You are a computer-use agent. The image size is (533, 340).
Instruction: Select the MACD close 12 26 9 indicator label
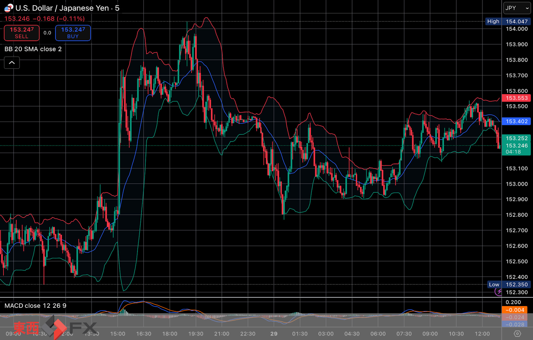click(35, 306)
